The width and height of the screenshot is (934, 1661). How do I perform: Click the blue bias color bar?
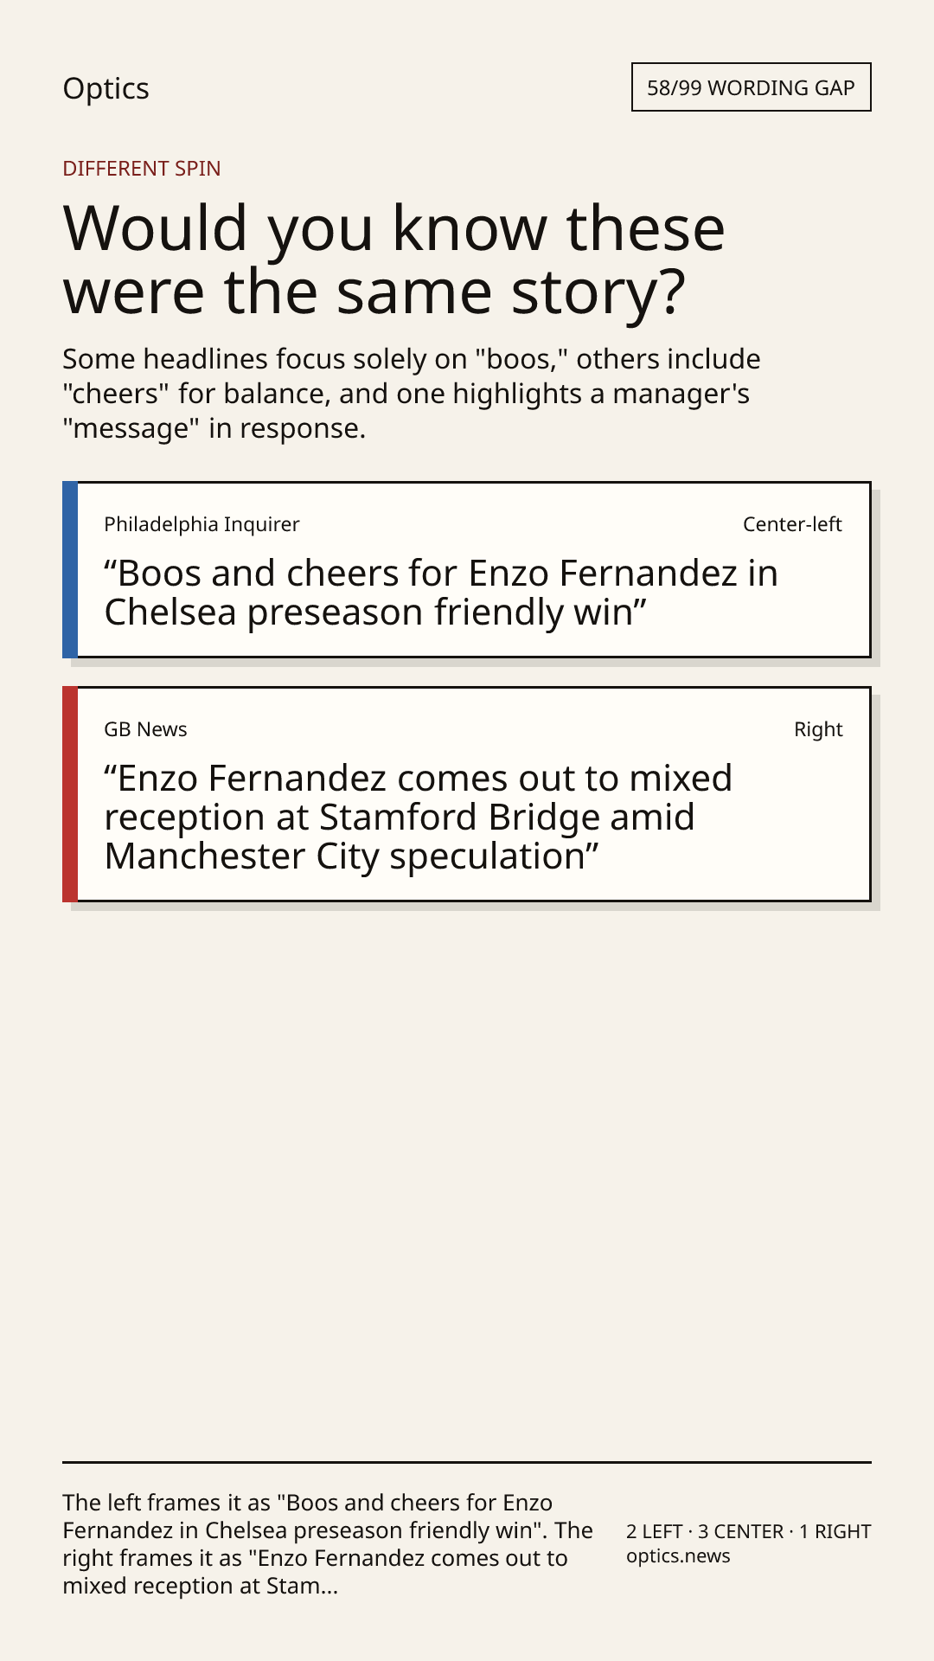pyautogui.click(x=70, y=569)
